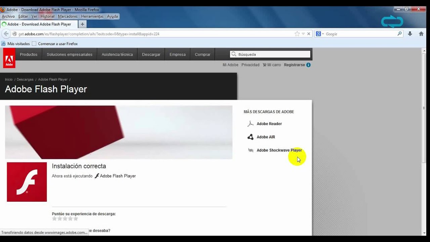Click the MÁS DESCARGAS DE ADOBE heading

point(269,112)
